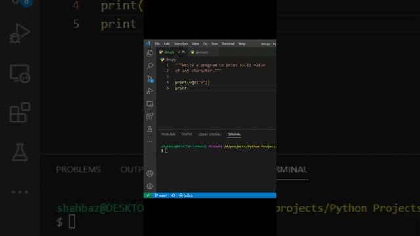
Task: Open the Accounts menu icon
Action: pyautogui.click(x=150, y=174)
